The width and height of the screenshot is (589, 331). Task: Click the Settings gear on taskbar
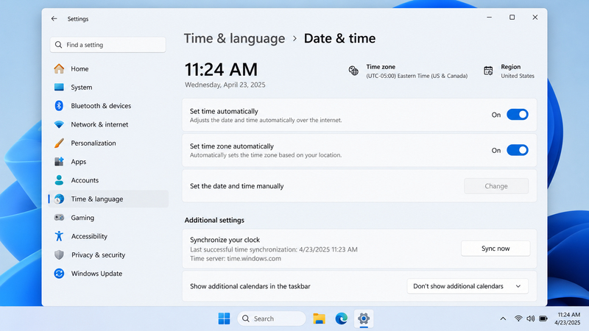(364, 318)
